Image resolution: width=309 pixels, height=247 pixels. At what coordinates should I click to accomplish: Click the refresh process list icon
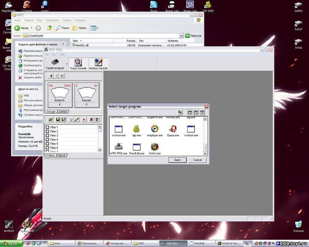pos(180,113)
